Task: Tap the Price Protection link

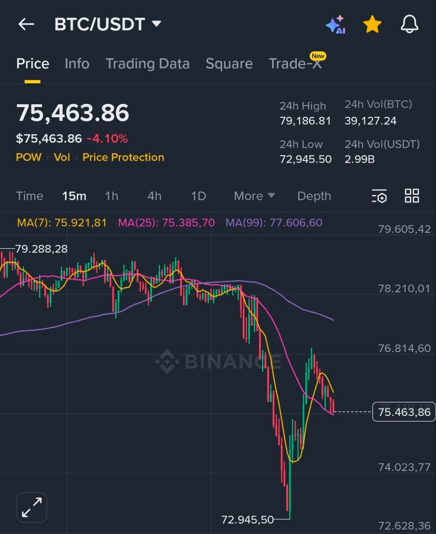Action: point(123,157)
